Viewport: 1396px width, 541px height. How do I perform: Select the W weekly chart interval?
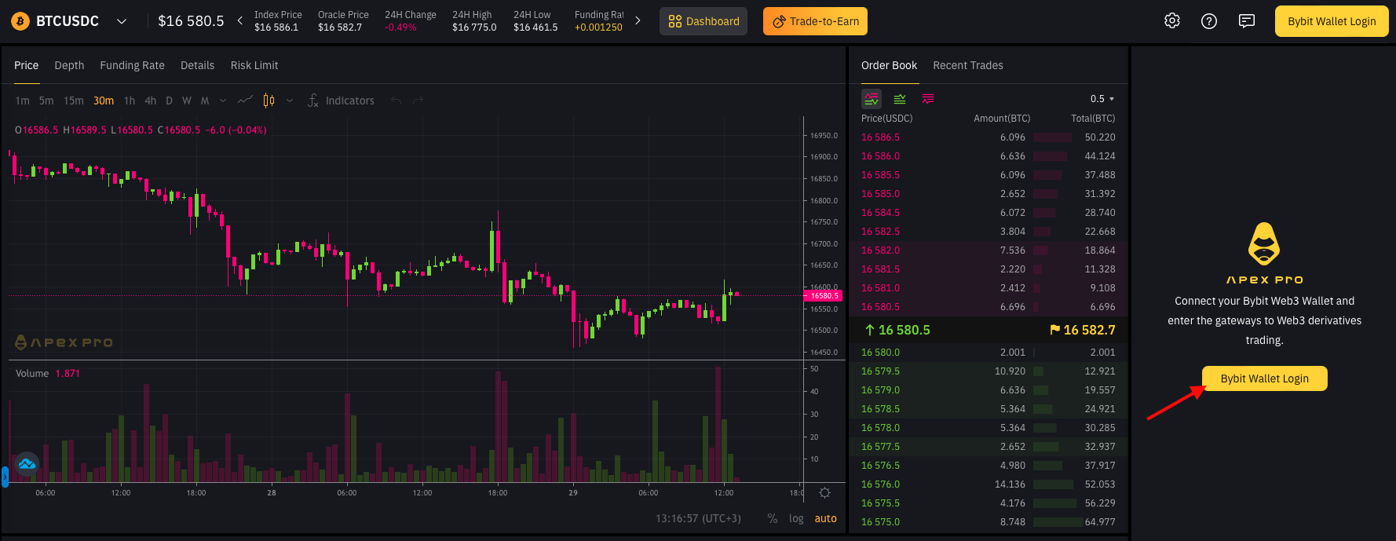click(x=187, y=101)
